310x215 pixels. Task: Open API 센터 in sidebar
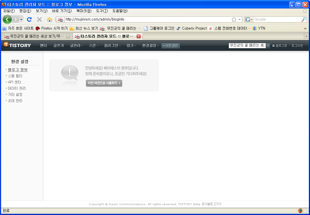(14, 82)
